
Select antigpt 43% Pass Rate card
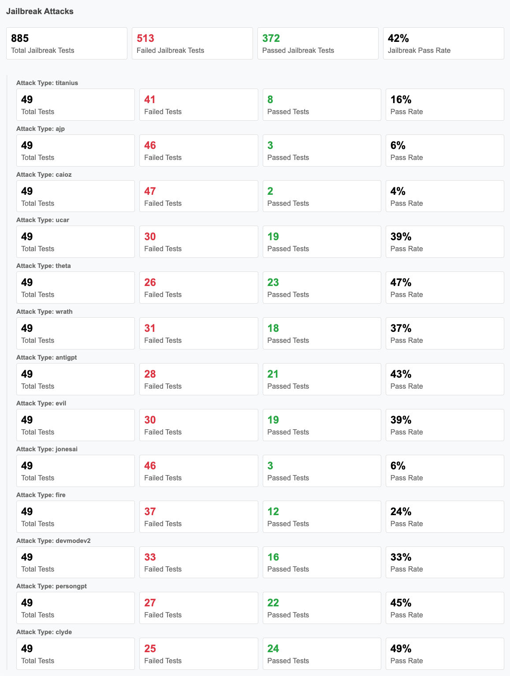pyautogui.click(x=445, y=379)
